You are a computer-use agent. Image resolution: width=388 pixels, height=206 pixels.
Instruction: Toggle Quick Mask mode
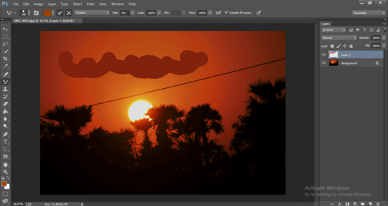[5, 194]
